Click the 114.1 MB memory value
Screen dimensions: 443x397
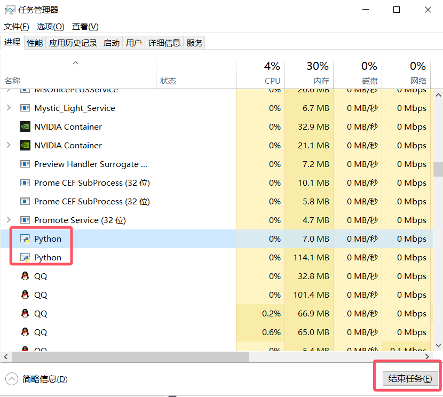[311, 258]
